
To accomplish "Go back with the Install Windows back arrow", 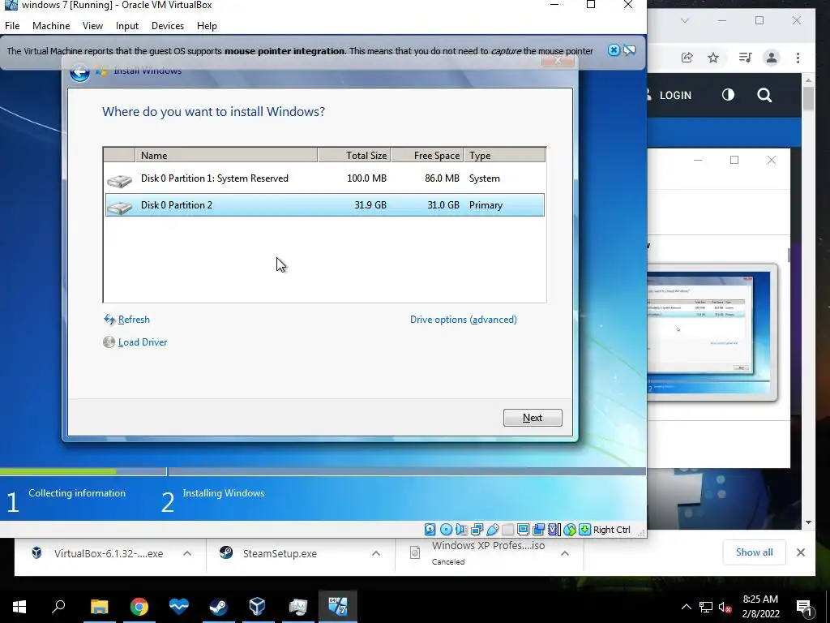I will pyautogui.click(x=79, y=72).
